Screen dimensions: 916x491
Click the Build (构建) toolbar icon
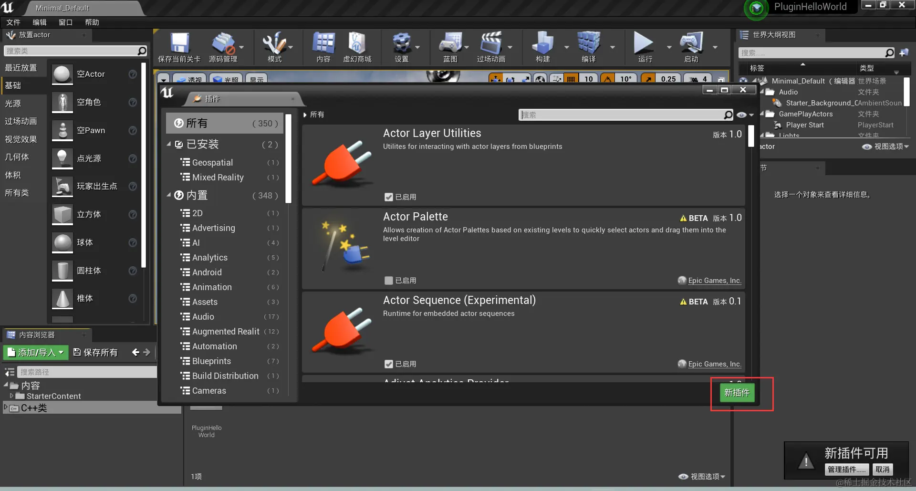[543, 43]
